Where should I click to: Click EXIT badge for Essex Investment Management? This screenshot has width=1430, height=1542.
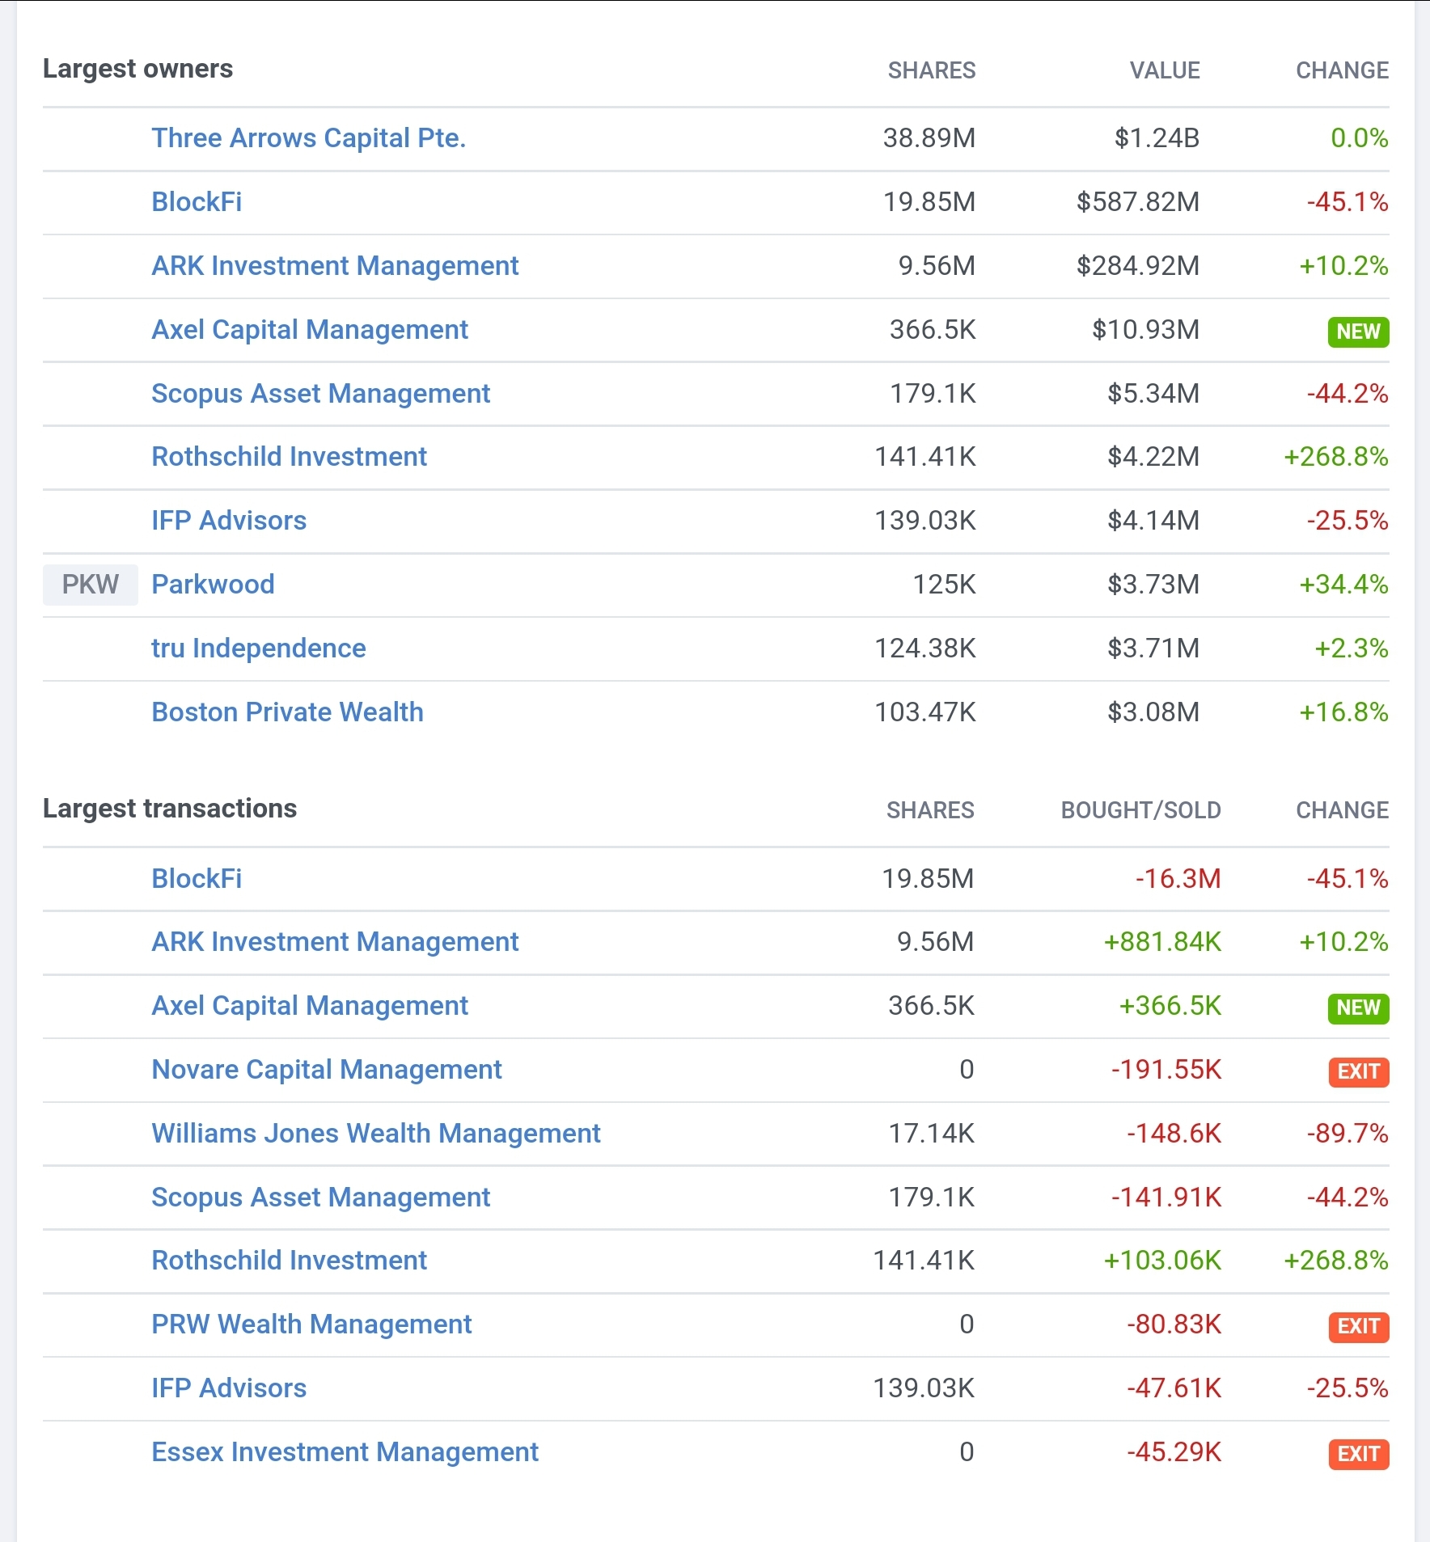point(1359,1455)
